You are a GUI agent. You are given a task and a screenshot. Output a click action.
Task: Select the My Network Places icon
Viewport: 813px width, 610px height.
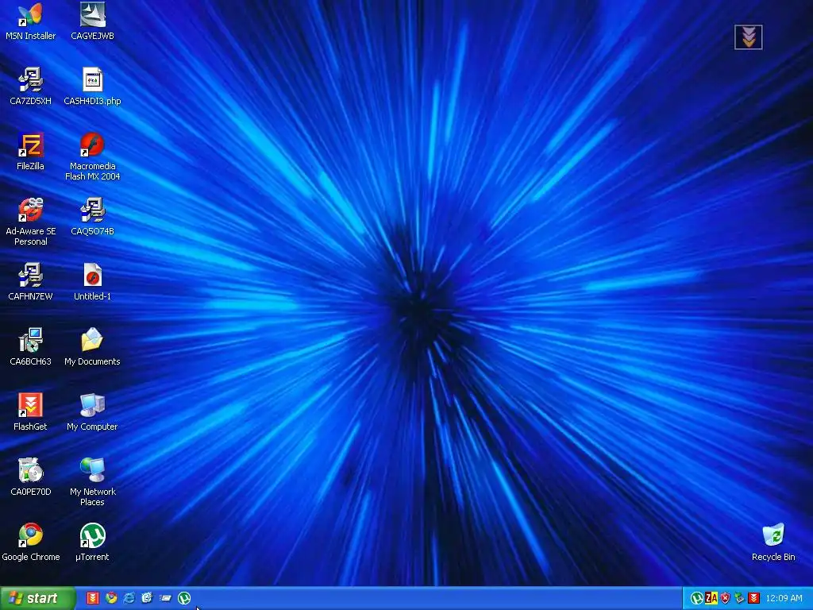point(92,482)
